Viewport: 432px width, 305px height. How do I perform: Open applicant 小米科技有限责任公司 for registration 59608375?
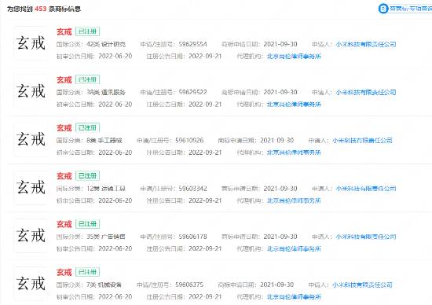click(362, 285)
